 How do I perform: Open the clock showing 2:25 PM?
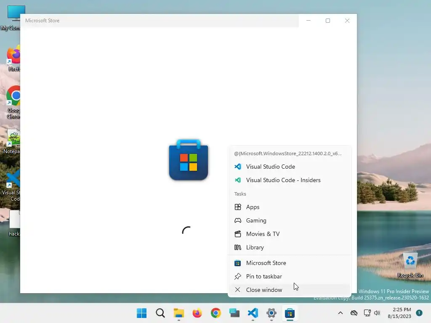(399, 313)
